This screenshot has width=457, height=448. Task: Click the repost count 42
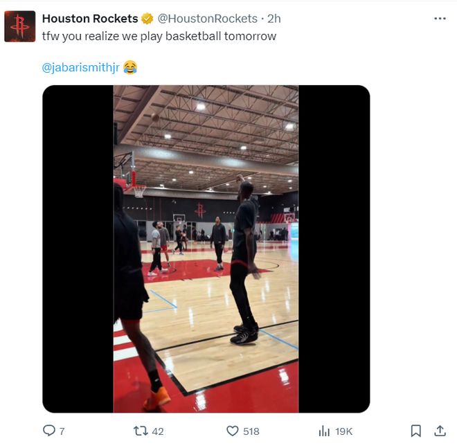pyautogui.click(x=158, y=431)
